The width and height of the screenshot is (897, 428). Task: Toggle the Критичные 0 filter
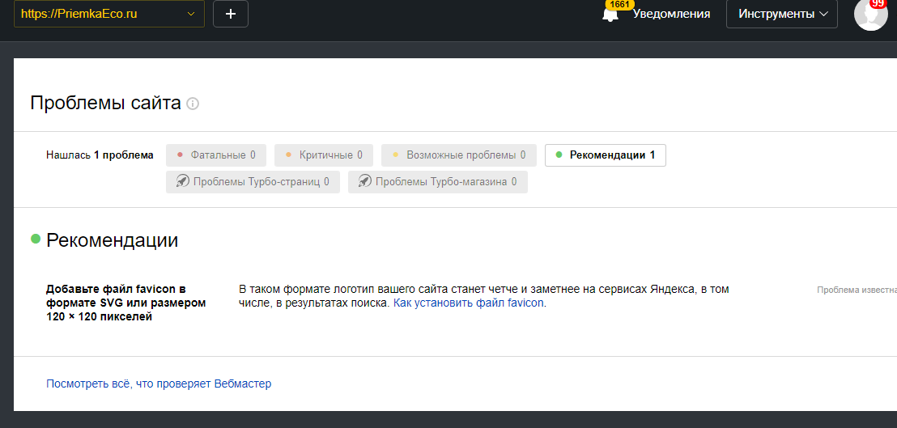pos(323,155)
